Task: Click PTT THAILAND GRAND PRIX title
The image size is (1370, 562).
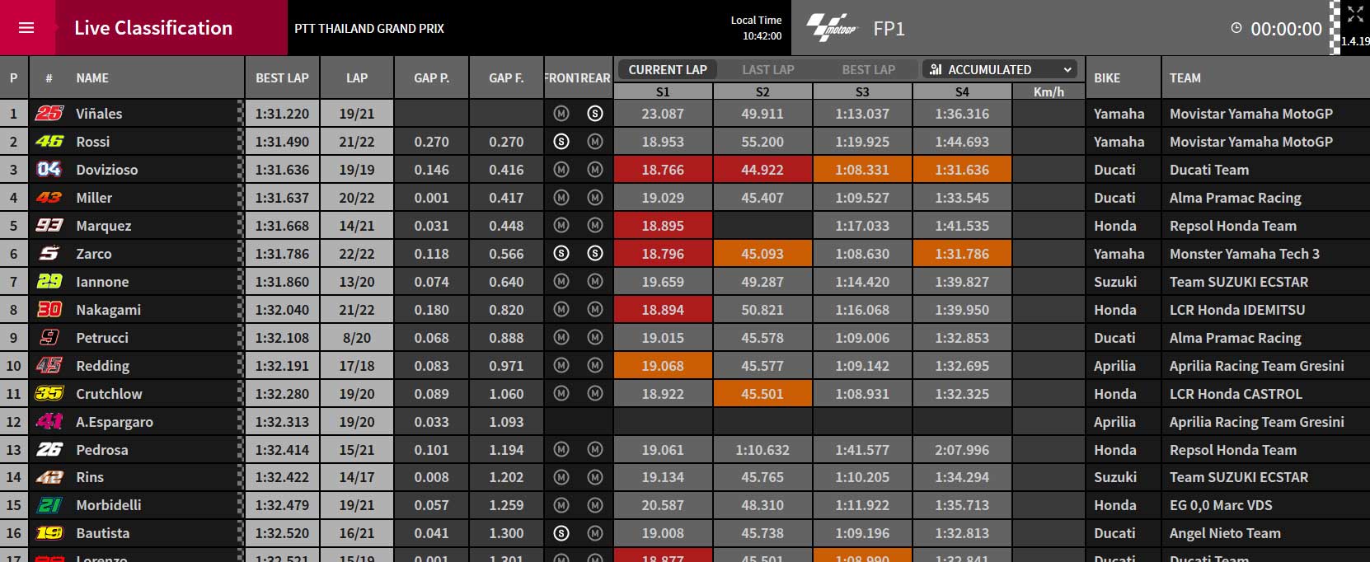Action: [369, 28]
